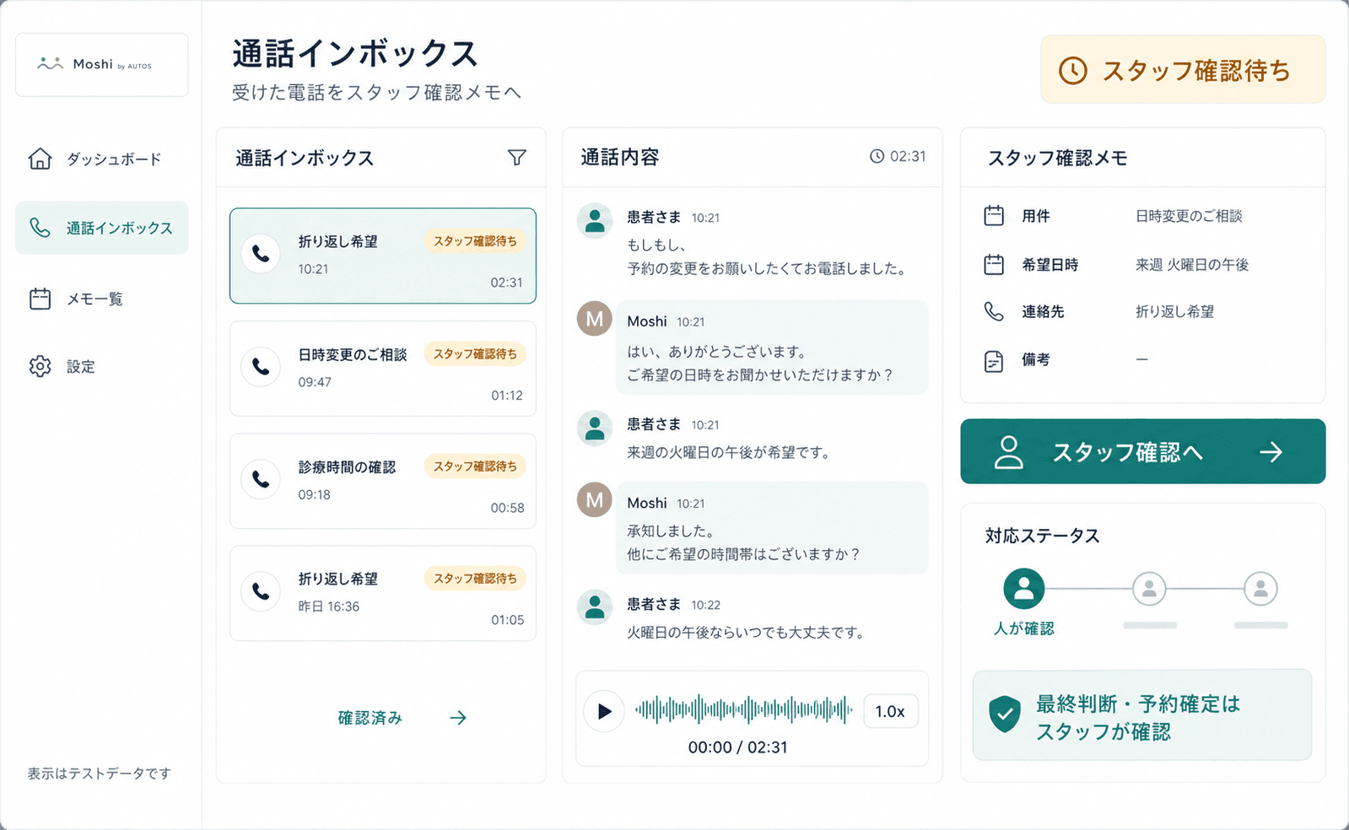Click the Moshi logo in the sidebar

click(101, 65)
